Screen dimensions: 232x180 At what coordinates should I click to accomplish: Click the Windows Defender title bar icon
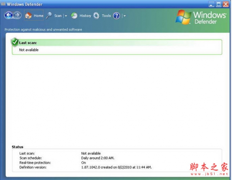(3, 4)
